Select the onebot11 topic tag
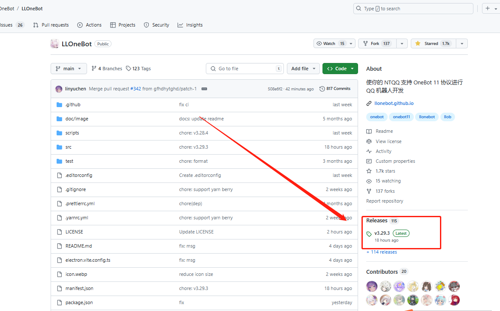This screenshot has height=311, width=500. 401,117
